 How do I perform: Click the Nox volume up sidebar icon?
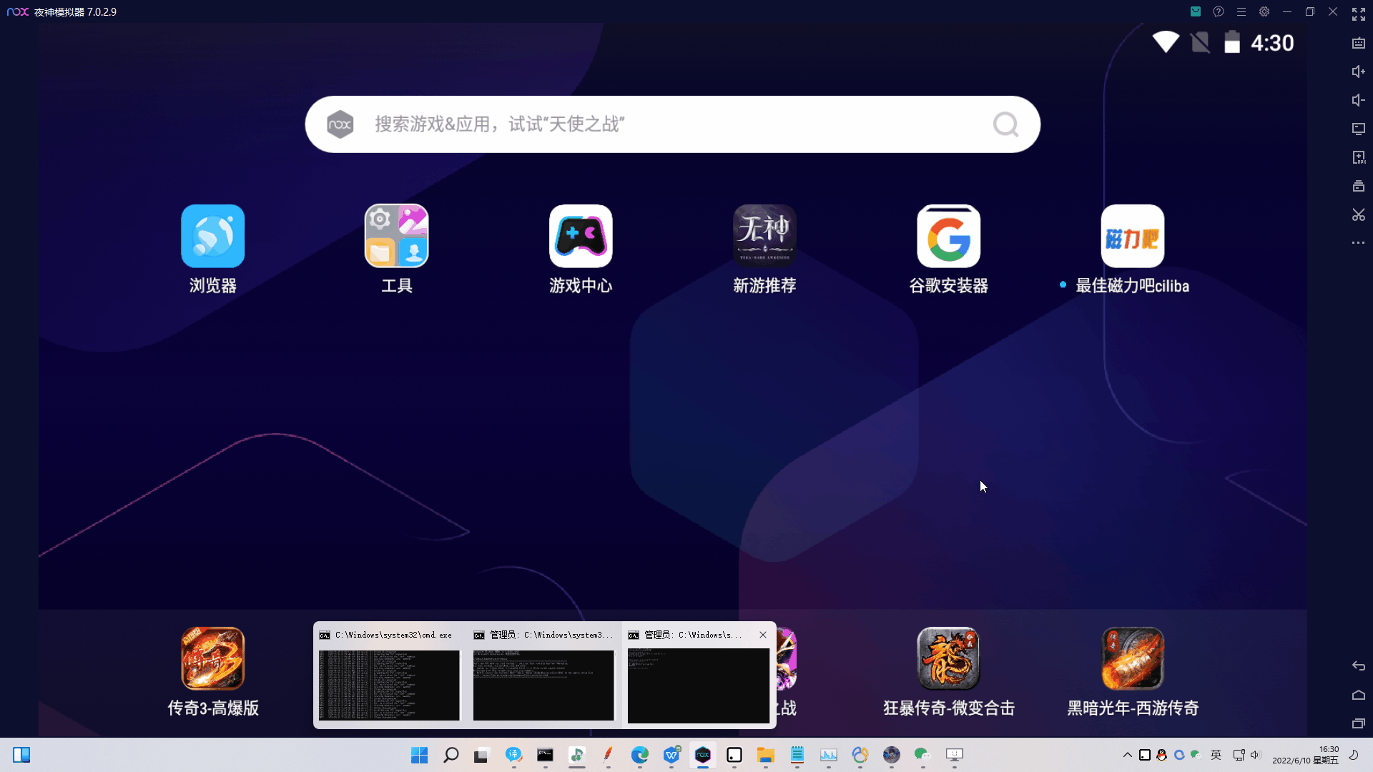(1358, 71)
